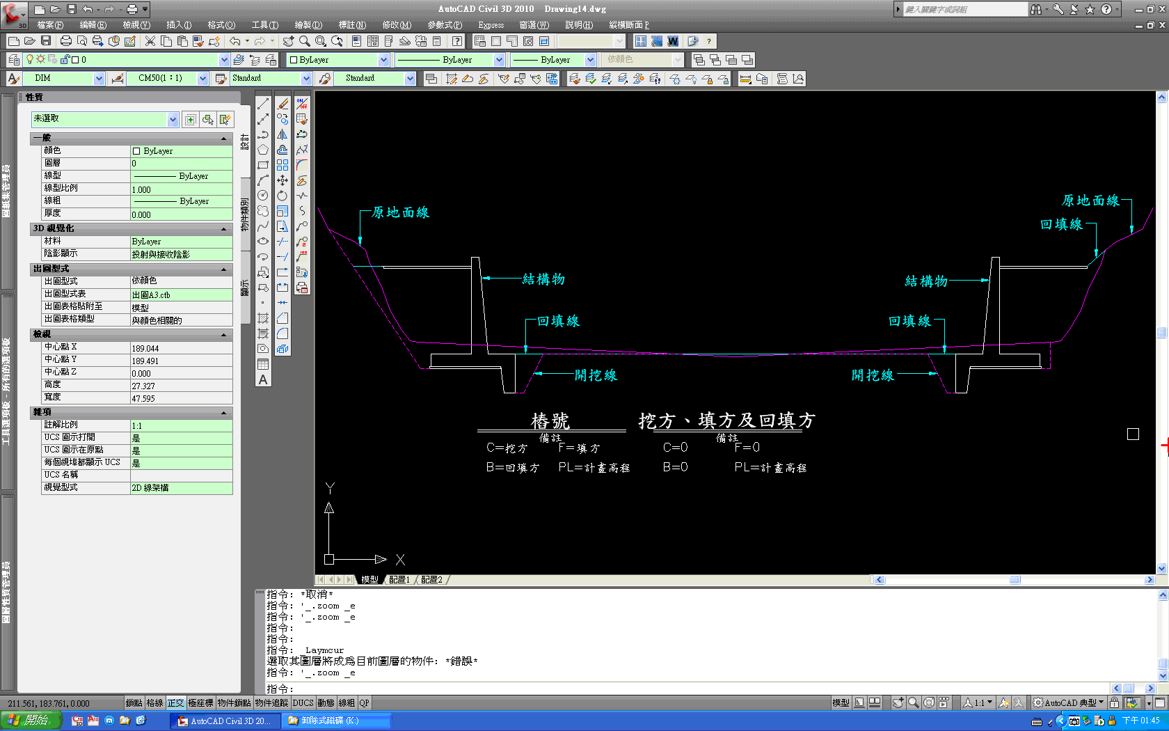Enable grid display via 格線 button
The image size is (1169, 731).
point(154,702)
